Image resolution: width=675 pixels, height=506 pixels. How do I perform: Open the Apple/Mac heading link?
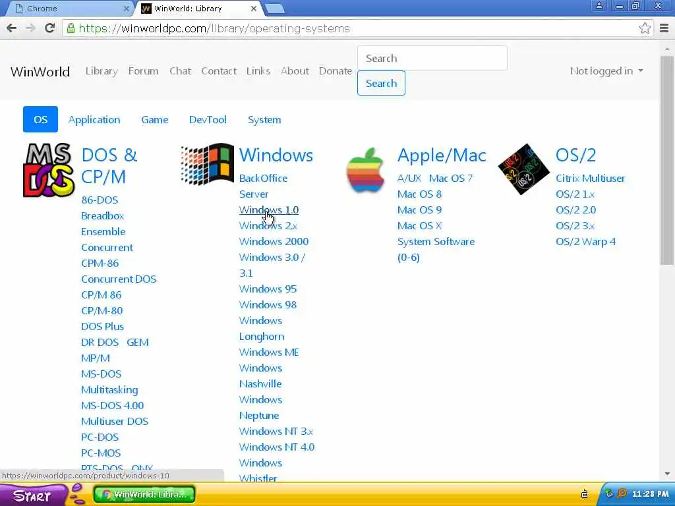pos(442,155)
